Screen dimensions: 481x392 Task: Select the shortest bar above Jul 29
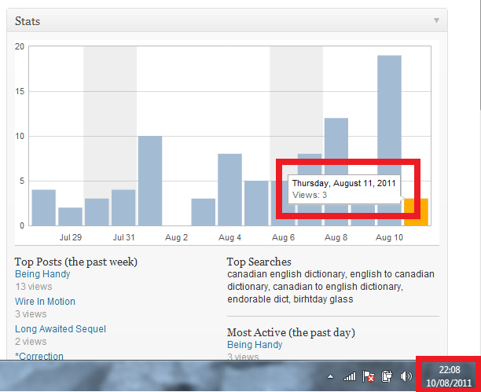coord(70,217)
